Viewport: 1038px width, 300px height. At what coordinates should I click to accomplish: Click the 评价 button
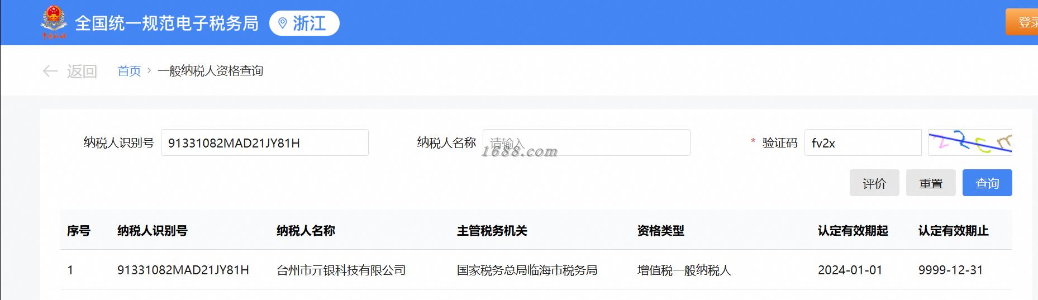click(874, 183)
